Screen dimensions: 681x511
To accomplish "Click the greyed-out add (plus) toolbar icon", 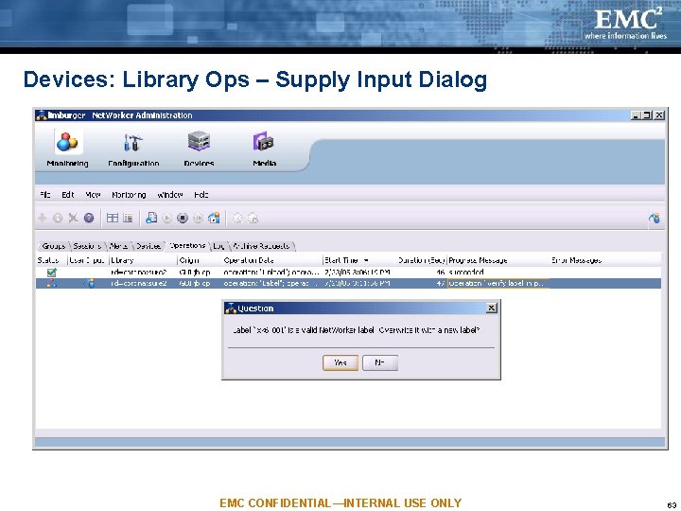I will point(43,218).
